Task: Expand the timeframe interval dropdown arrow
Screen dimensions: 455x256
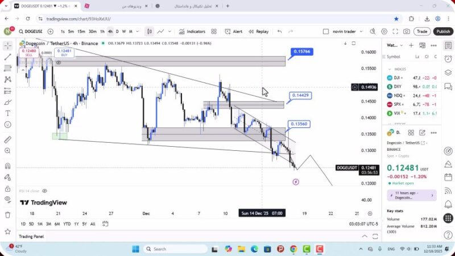Action: [x=138, y=31]
